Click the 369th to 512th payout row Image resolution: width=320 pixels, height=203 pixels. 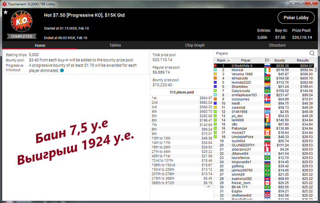coord(182,183)
